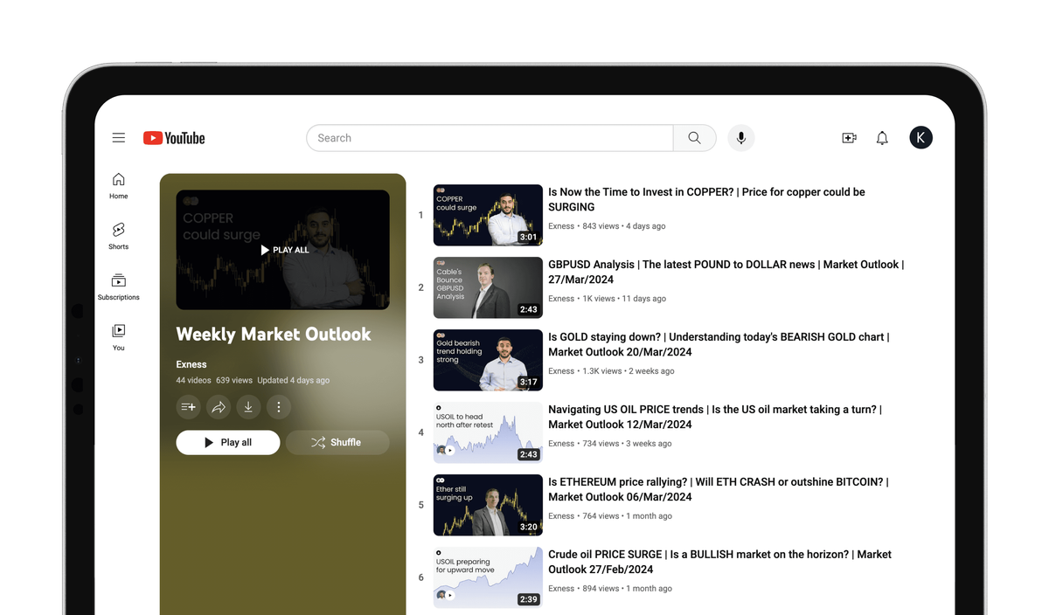The width and height of the screenshot is (1049, 615).
Task: Open the hamburger guide menu
Action: (x=119, y=138)
